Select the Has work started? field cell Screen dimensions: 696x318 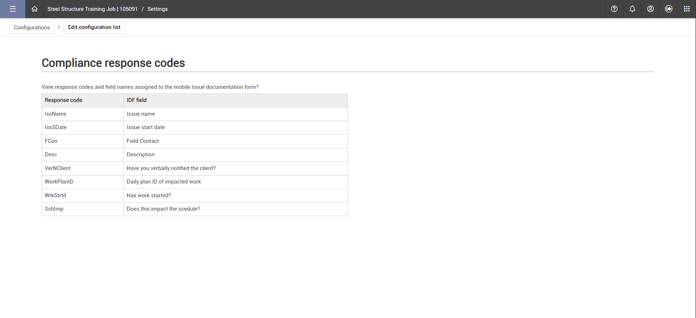click(x=149, y=195)
